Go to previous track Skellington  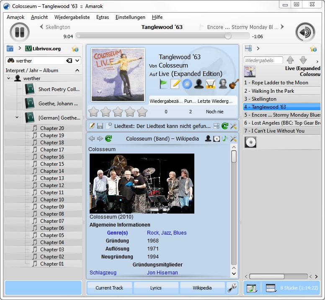tap(55, 27)
